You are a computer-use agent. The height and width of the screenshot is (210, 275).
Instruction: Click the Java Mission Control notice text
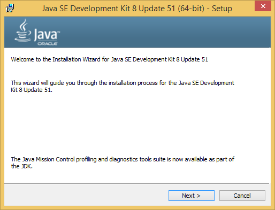point(123,162)
